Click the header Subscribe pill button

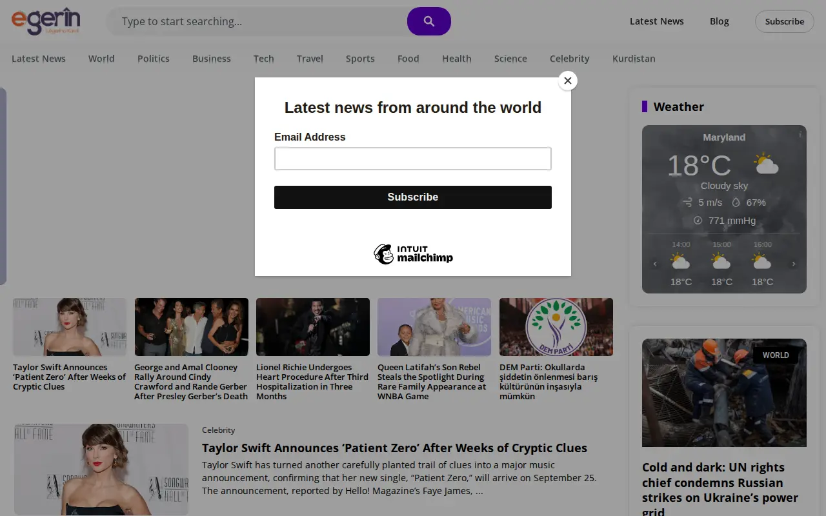click(x=785, y=21)
